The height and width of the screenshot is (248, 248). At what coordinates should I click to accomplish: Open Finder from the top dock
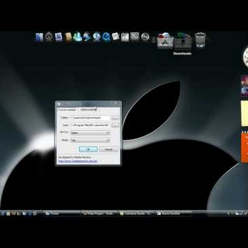[39, 37]
